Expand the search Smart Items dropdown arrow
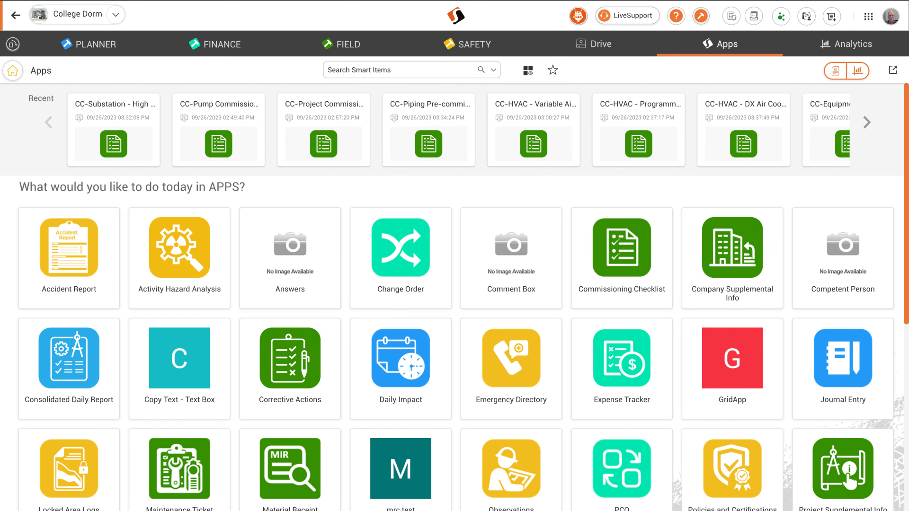Image resolution: width=909 pixels, height=511 pixels. [493, 70]
